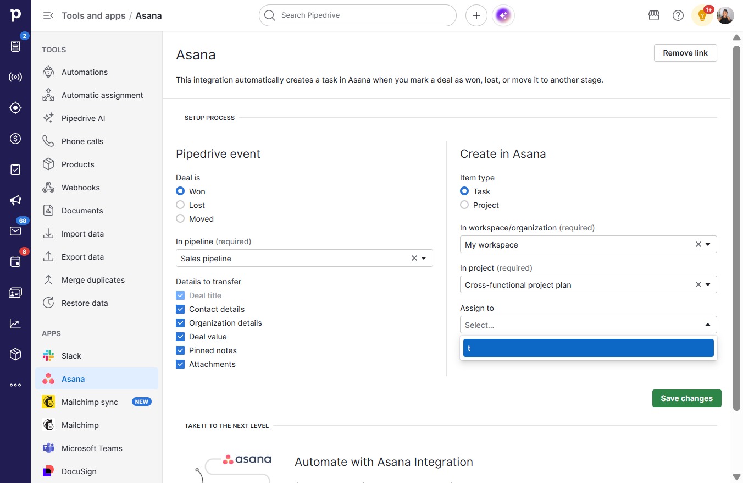The image size is (743, 483).
Task: Open the Marketplace store icon
Action: pyautogui.click(x=654, y=15)
